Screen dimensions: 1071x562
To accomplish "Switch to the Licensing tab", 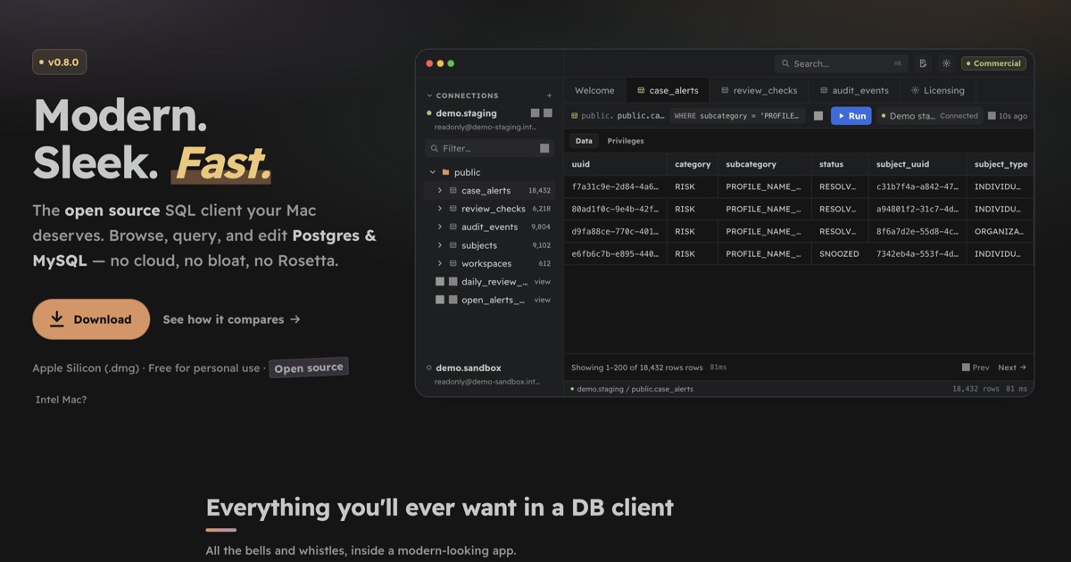I will pyautogui.click(x=938, y=90).
